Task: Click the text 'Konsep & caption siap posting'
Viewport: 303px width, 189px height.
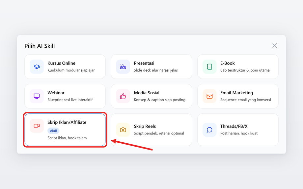Action: [x=160, y=100]
